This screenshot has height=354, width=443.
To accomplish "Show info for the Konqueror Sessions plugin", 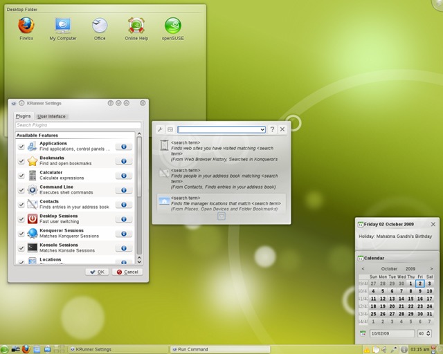I will (x=124, y=234).
